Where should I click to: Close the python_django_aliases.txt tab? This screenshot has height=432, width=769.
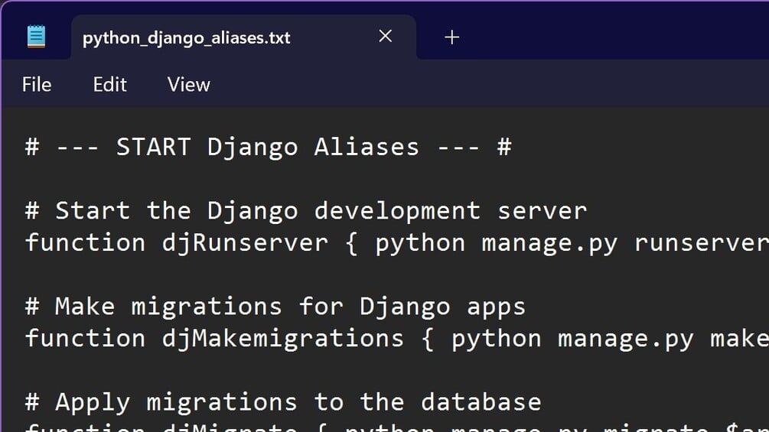[386, 36]
